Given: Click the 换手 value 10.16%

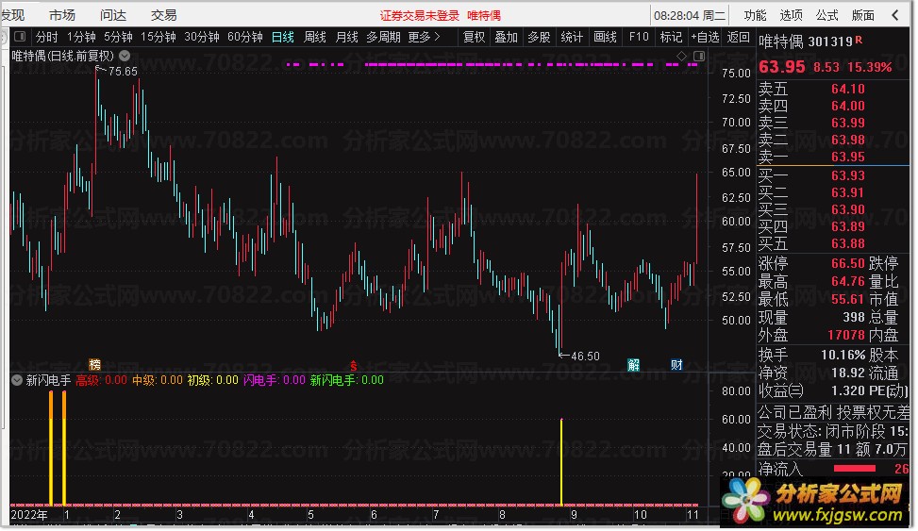Looking at the screenshot, I should 843,356.
